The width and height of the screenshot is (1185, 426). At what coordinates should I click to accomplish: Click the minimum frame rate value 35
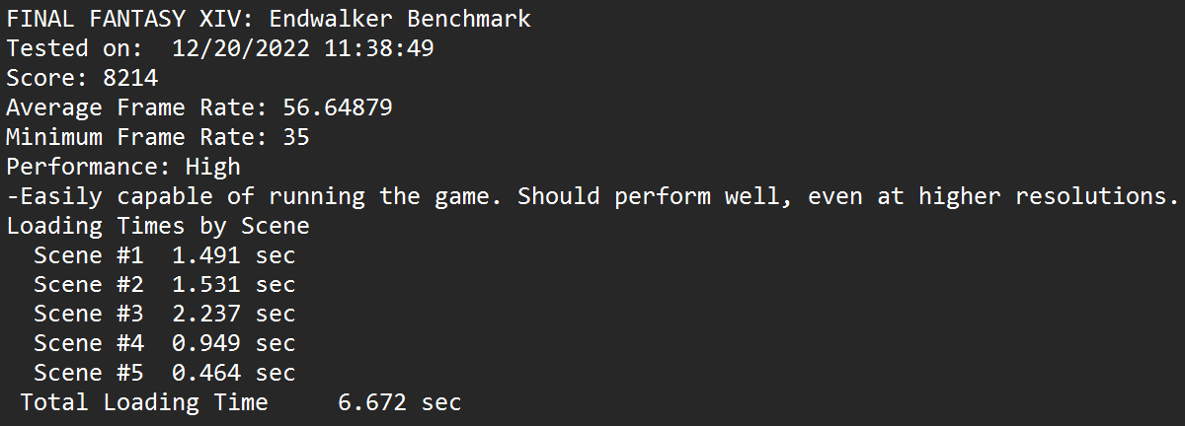tap(295, 137)
